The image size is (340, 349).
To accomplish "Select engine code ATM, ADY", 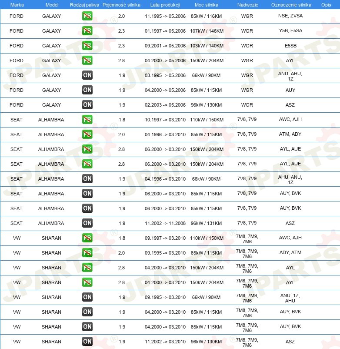I will tap(290, 134).
